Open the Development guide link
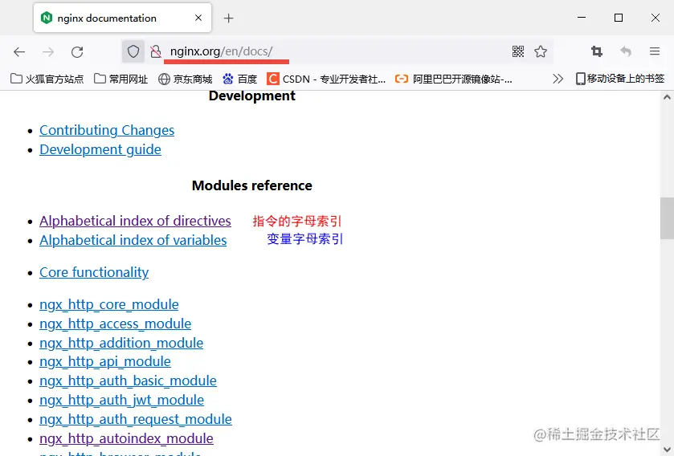Image resolution: width=674 pixels, height=456 pixels. pyautogui.click(x=100, y=149)
